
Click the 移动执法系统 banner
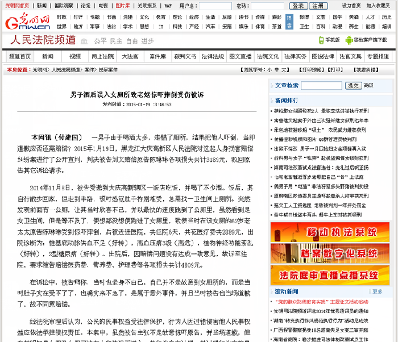point(330,232)
